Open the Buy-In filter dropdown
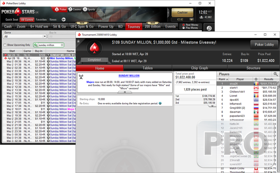 [x=62, y=37]
